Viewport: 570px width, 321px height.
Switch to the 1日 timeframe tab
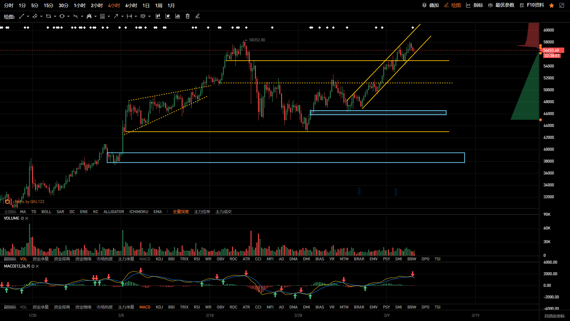coord(146,5)
